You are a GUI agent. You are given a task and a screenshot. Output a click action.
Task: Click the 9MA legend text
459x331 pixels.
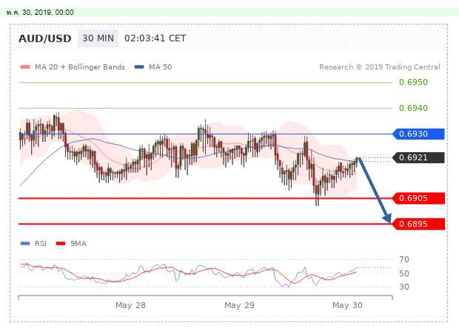click(78, 243)
